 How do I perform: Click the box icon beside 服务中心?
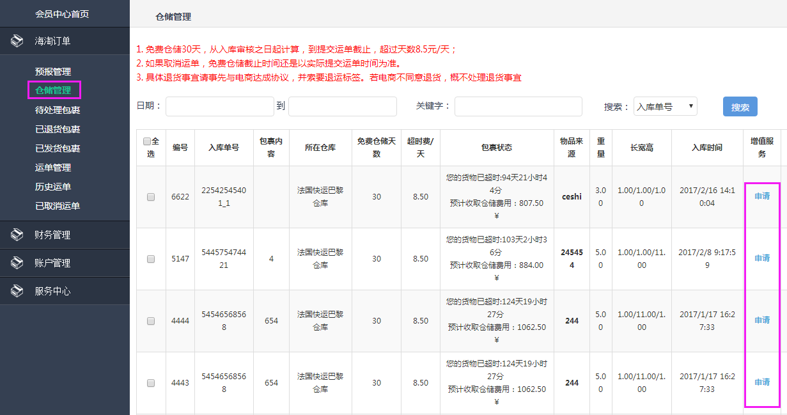17,291
